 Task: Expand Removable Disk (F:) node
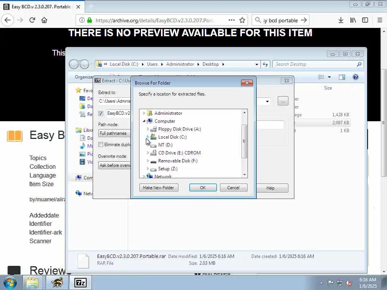click(148, 161)
